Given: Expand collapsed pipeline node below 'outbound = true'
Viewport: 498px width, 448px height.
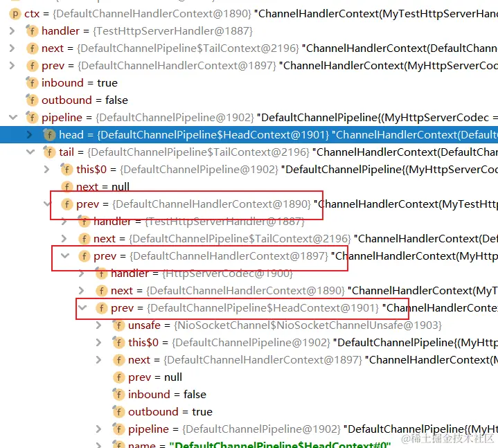Looking at the screenshot, I should tap(99, 429).
